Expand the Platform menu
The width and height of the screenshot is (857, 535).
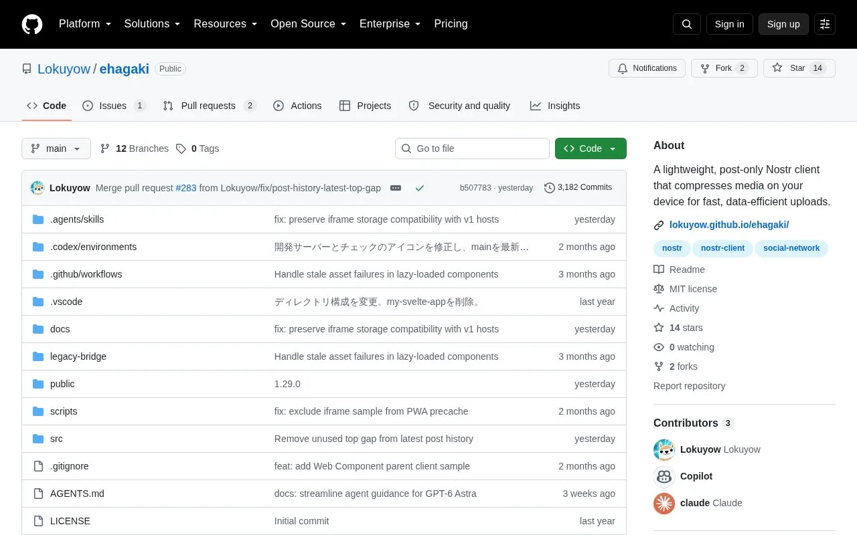coord(85,24)
